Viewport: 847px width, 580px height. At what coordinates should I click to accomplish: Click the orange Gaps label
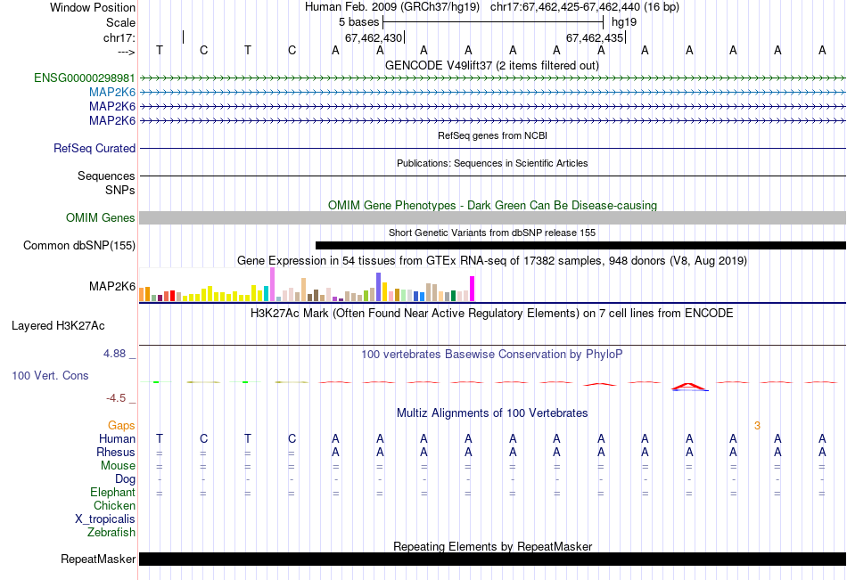(x=121, y=426)
